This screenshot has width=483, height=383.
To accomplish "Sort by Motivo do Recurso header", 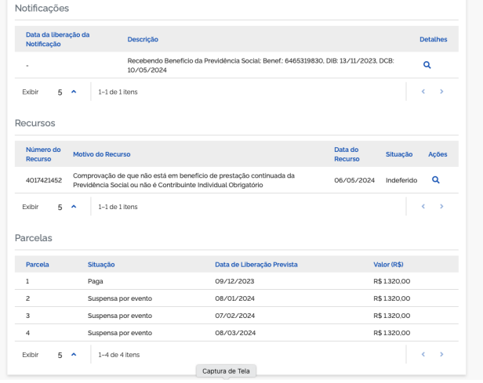I will [102, 154].
